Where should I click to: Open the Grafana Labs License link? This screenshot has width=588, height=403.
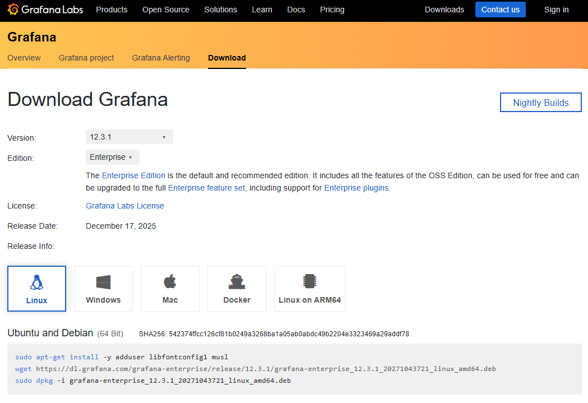[125, 206]
